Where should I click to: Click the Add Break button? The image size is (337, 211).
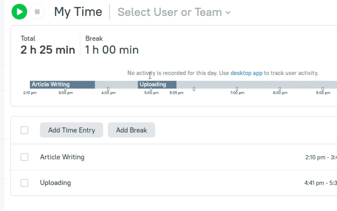tap(131, 130)
